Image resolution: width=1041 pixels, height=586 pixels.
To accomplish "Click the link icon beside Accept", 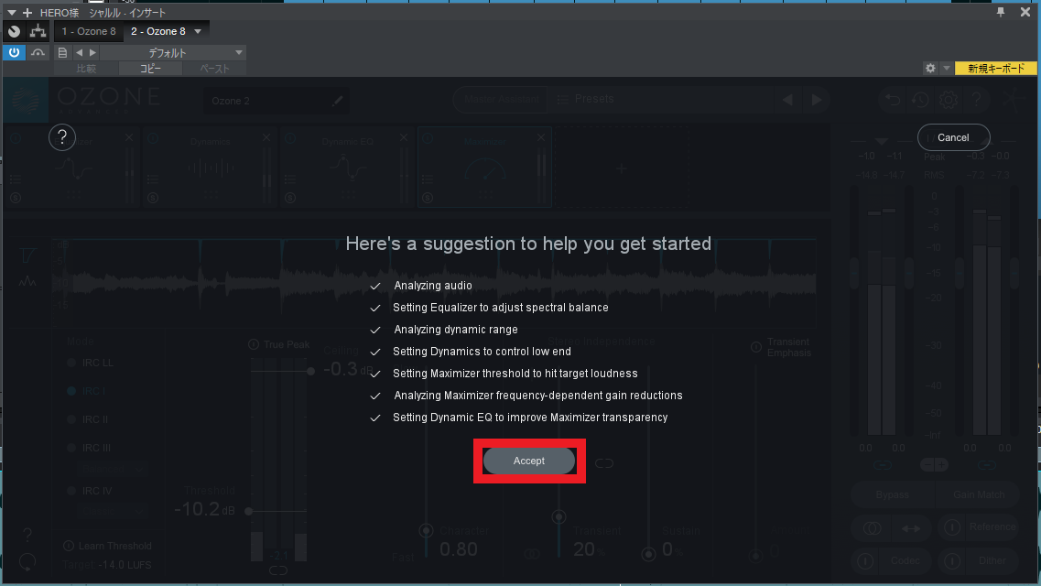I will click(604, 463).
